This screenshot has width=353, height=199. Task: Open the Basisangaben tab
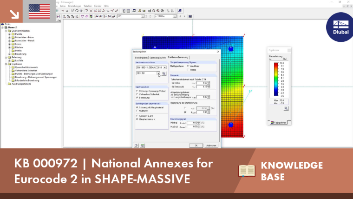[x=141, y=58]
